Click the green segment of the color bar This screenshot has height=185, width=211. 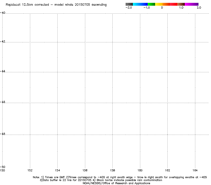pos(151,4)
